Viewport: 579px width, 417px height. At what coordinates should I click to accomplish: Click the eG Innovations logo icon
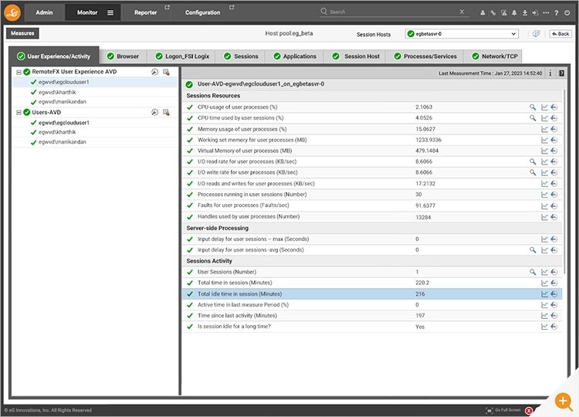pyautogui.click(x=12, y=12)
